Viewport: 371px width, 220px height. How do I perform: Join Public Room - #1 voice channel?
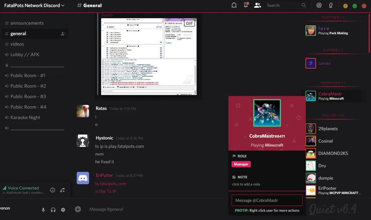point(34,76)
